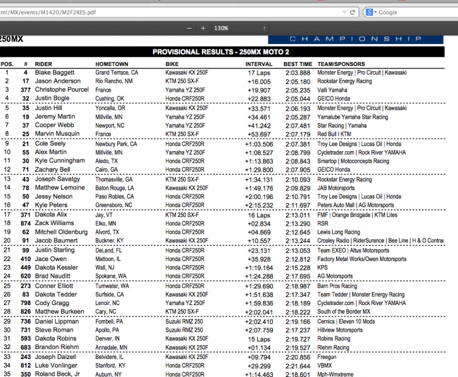458x377 pixels.
Task: Select rider name Justin Starling
Action: pos(55,251)
